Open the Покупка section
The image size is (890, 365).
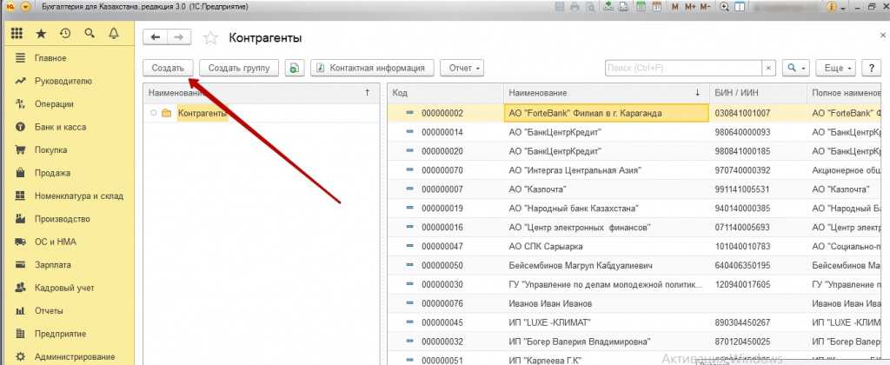[x=50, y=149]
